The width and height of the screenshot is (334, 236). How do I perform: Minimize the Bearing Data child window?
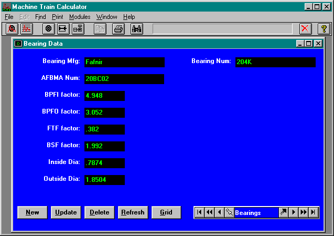pyautogui.click(x=300, y=44)
